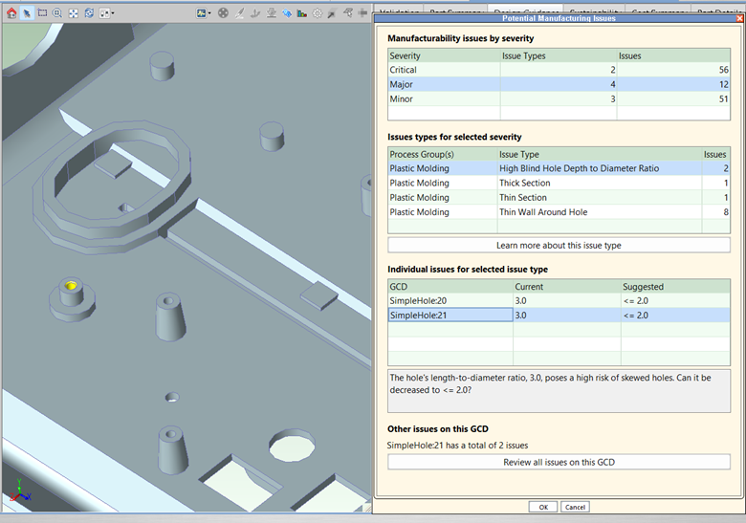This screenshot has width=746, height=523.
Task: Select the arrow pointer tool
Action: click(27, 13)
